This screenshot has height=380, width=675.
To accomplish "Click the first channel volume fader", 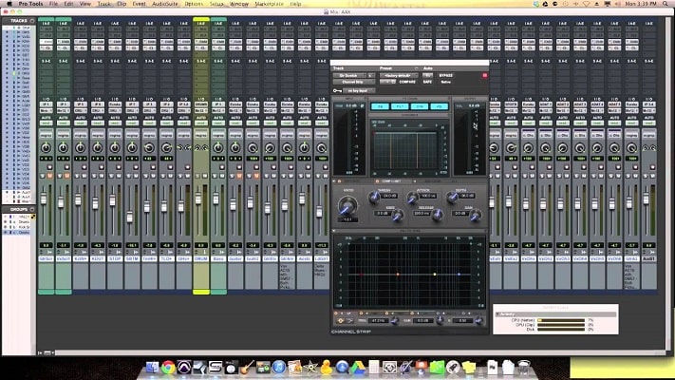I will pyautogui.click(x=43, y=199).
